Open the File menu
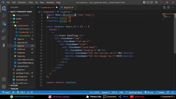The image size is (176, 99). tap(8, 2)
